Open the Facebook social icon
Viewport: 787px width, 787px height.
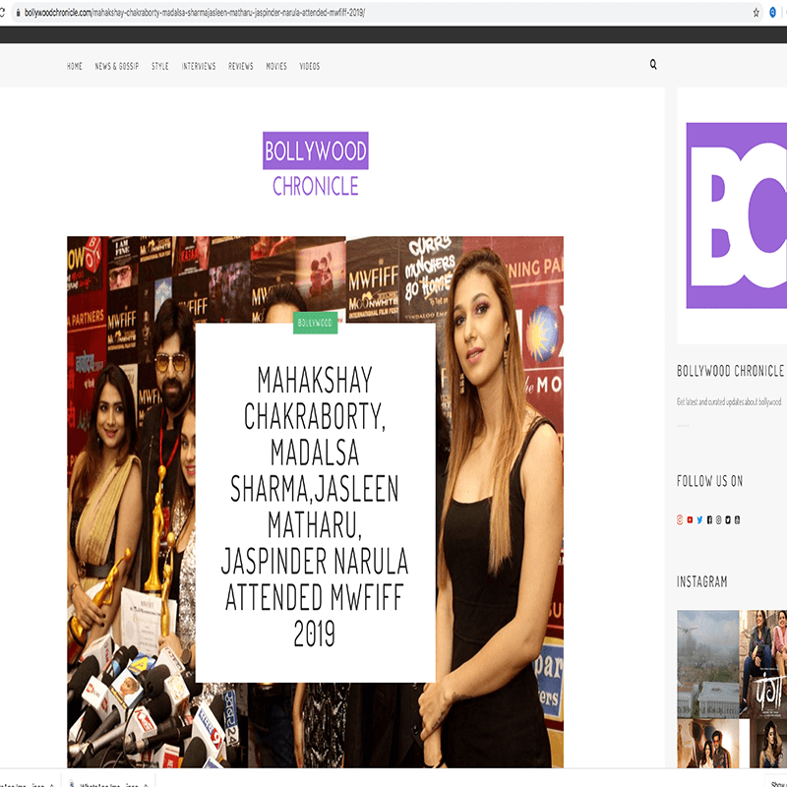point(709,520)
